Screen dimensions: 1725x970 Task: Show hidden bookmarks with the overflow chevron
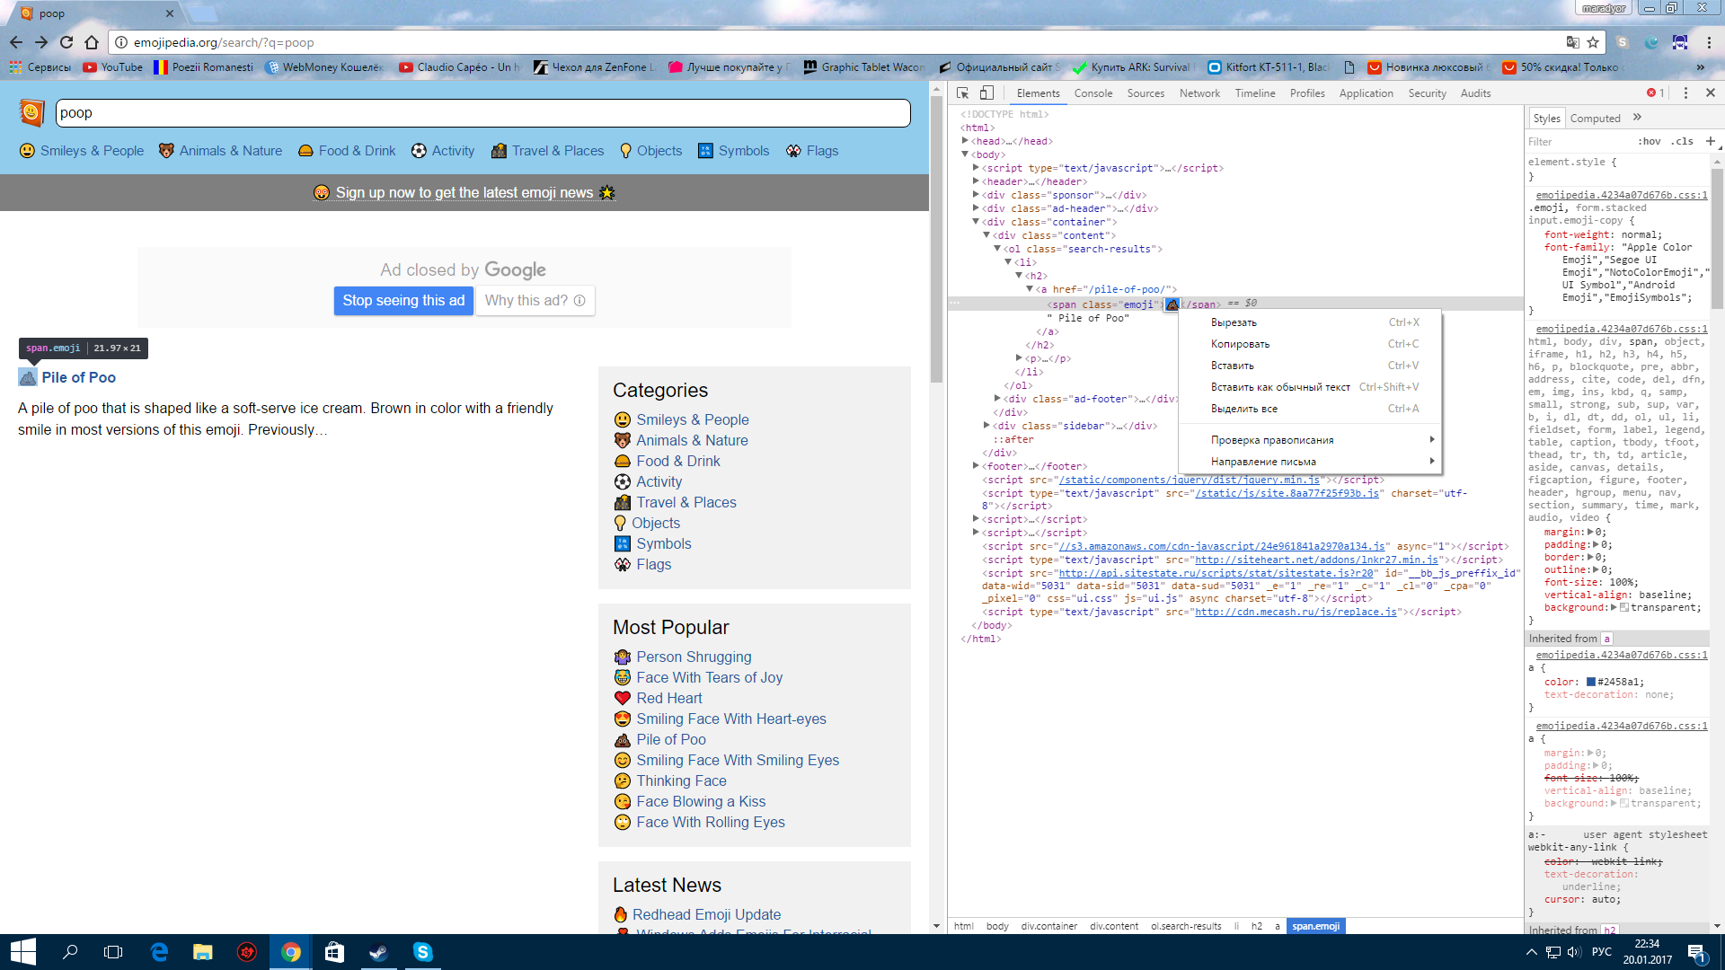1700,67
